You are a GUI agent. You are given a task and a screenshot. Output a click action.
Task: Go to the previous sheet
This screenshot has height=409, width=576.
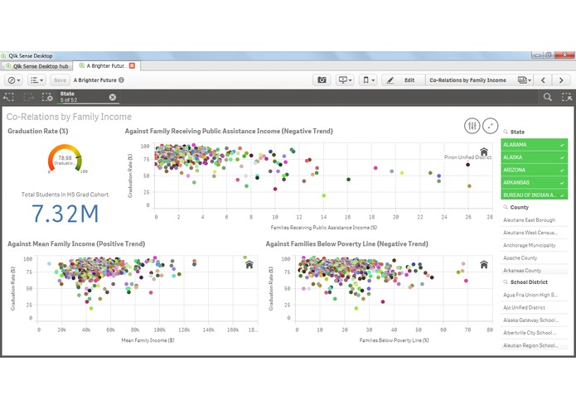(543, 80)
